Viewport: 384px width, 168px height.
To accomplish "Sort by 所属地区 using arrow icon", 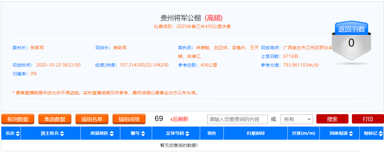I will [x=112, y=133].
